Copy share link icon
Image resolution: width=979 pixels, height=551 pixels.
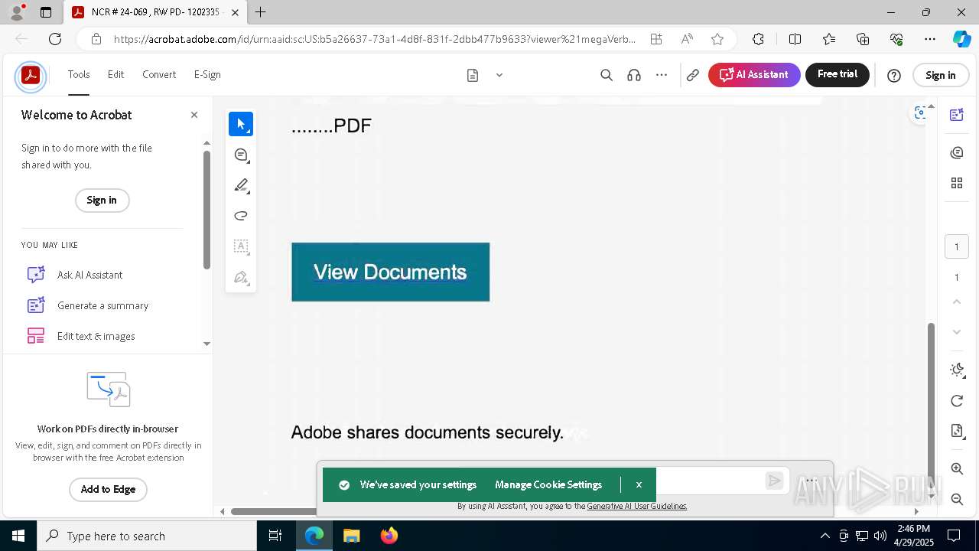(693, 75)
